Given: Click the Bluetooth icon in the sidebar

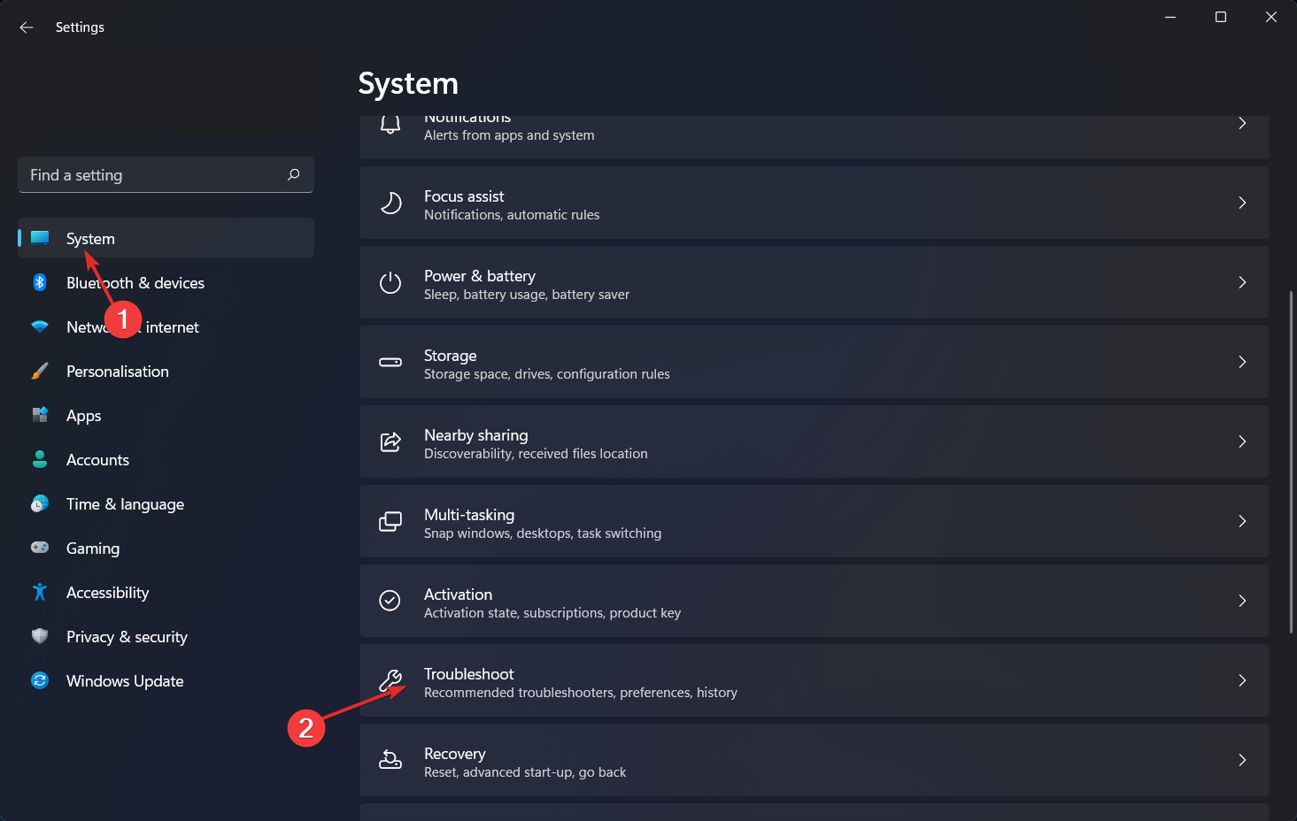Looking at the screenshot, I should coord(40,282).
